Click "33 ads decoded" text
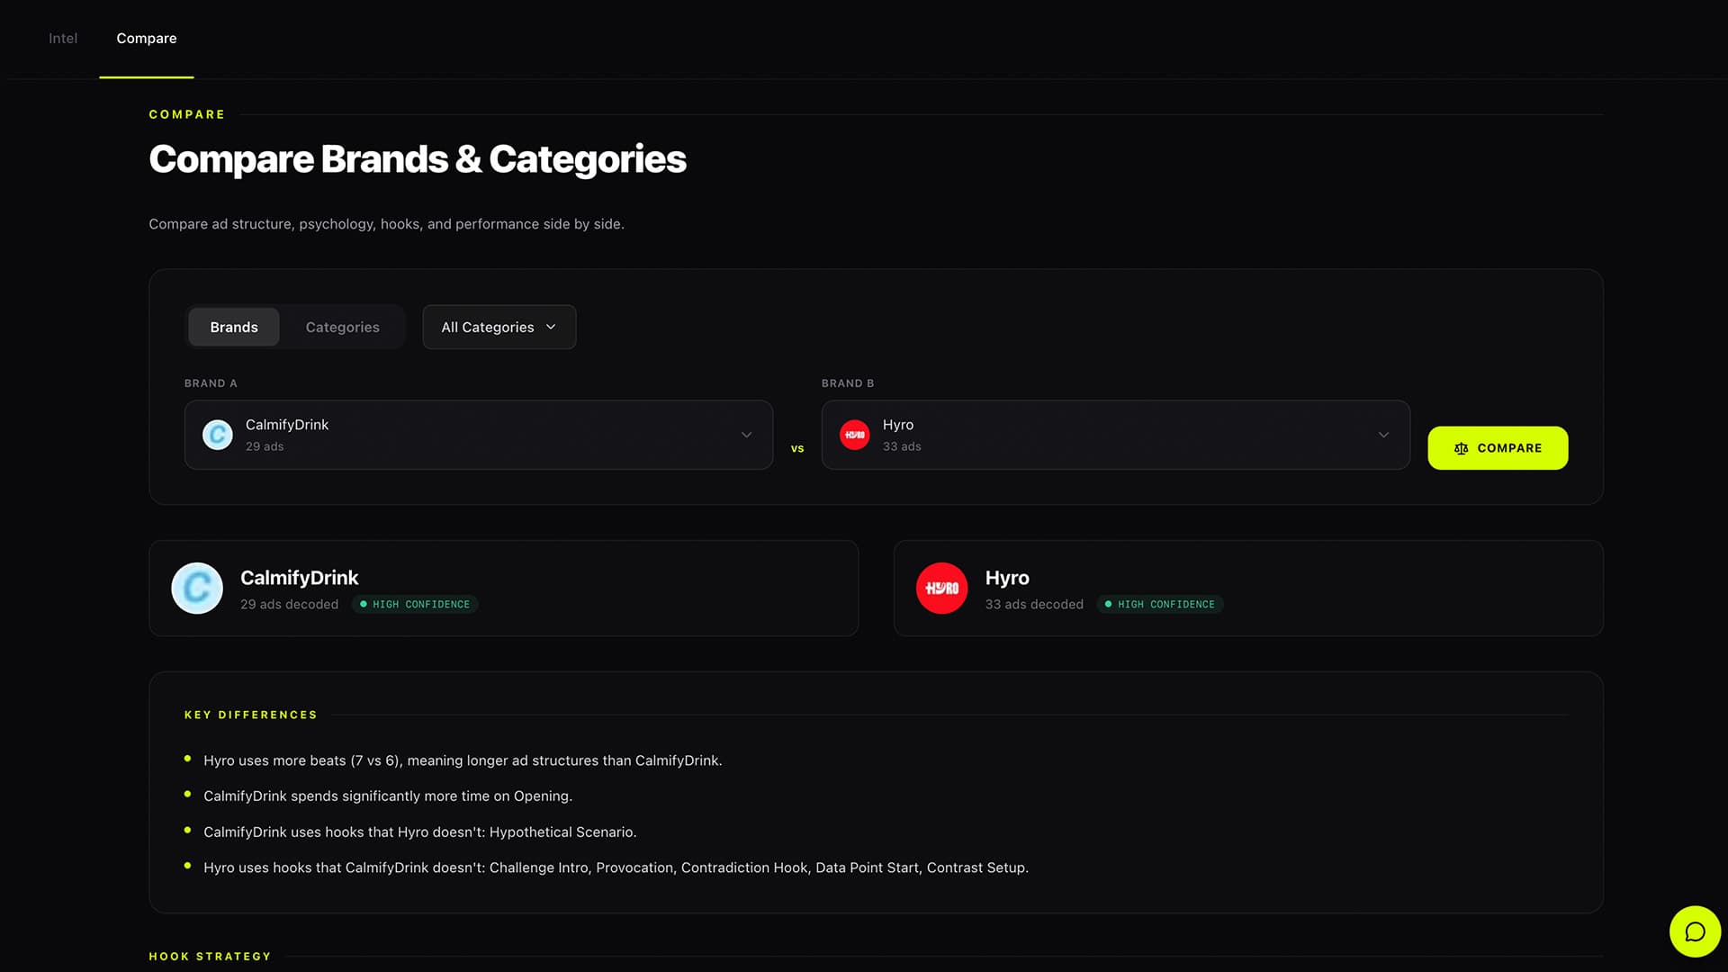This screenshot has width=1728, height=972. 1034,605
